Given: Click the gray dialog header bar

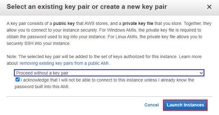Looking at the screenshot, I should [109, 8].
